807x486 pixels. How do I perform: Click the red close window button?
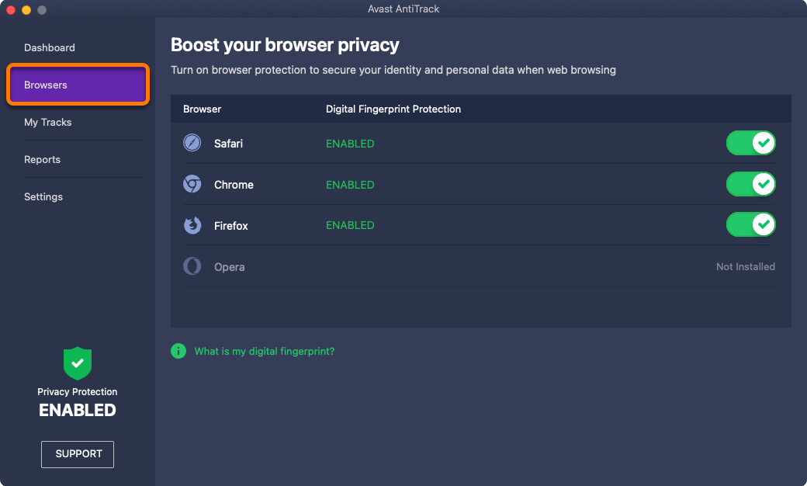11,9
